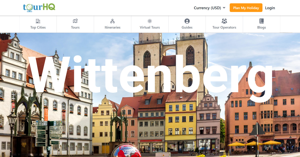Click the Login link
The width and height of the screenshot is (300, 157).
point(270,8)
